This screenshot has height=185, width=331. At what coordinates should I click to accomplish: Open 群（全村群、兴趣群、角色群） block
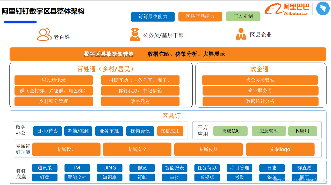coord(54,91)
